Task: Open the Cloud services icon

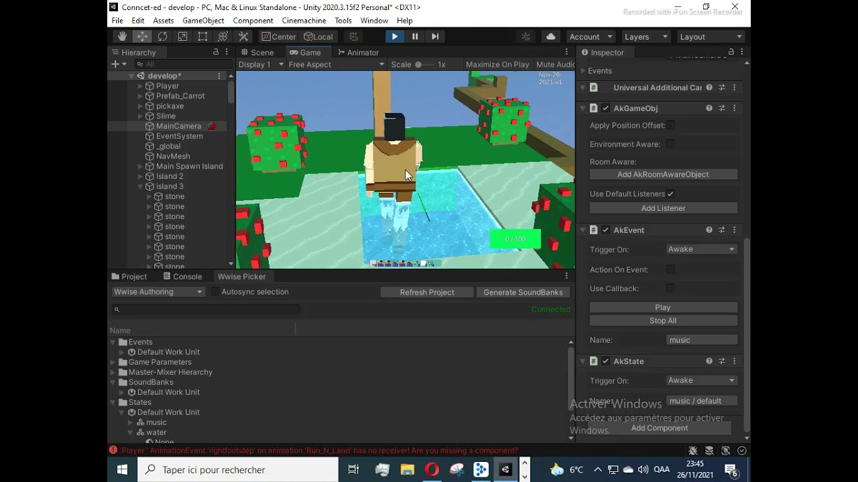Action: 551,37
